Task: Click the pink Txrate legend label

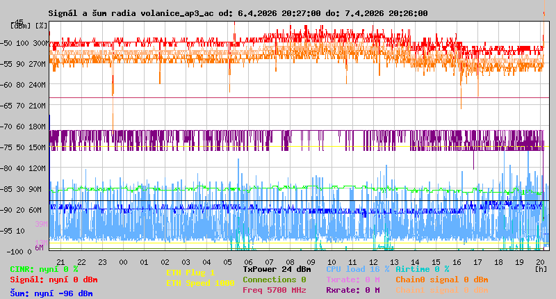Action: point(352,280)
